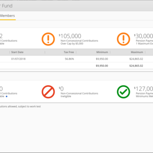The width and height of the screenshot is (153, 153).
Task: Sort by the Maximum column header
Action: coord(137,52)
